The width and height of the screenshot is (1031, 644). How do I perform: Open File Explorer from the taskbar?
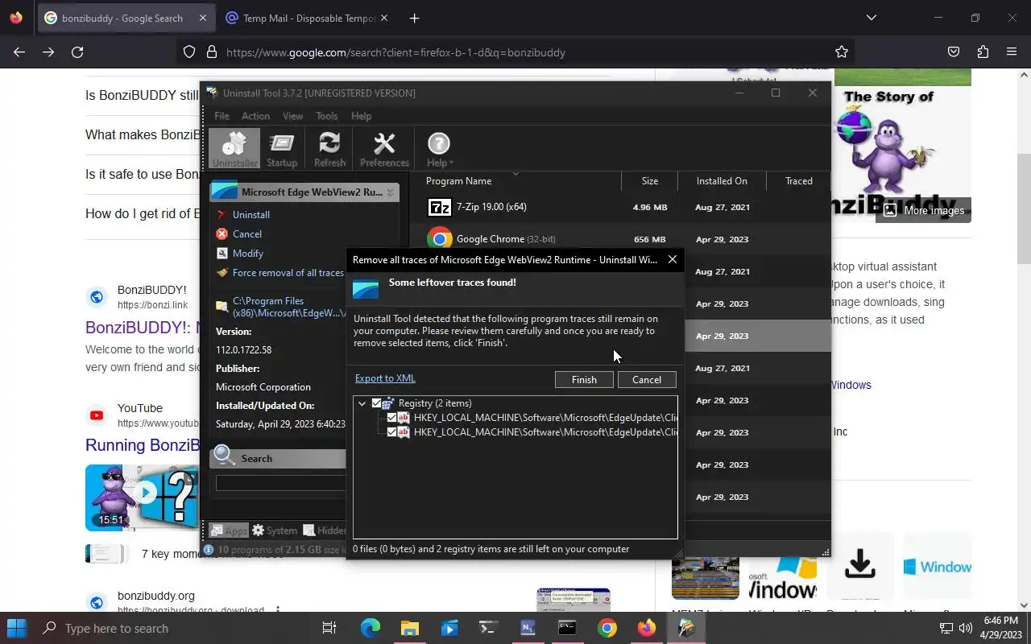pyautogui.click(x=409, y=628)
